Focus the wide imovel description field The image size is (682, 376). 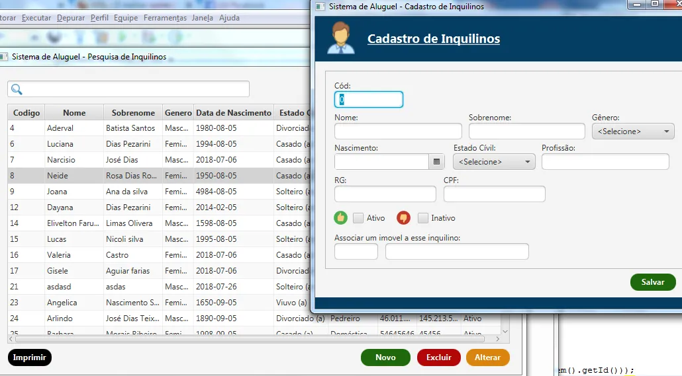[457, 251]
